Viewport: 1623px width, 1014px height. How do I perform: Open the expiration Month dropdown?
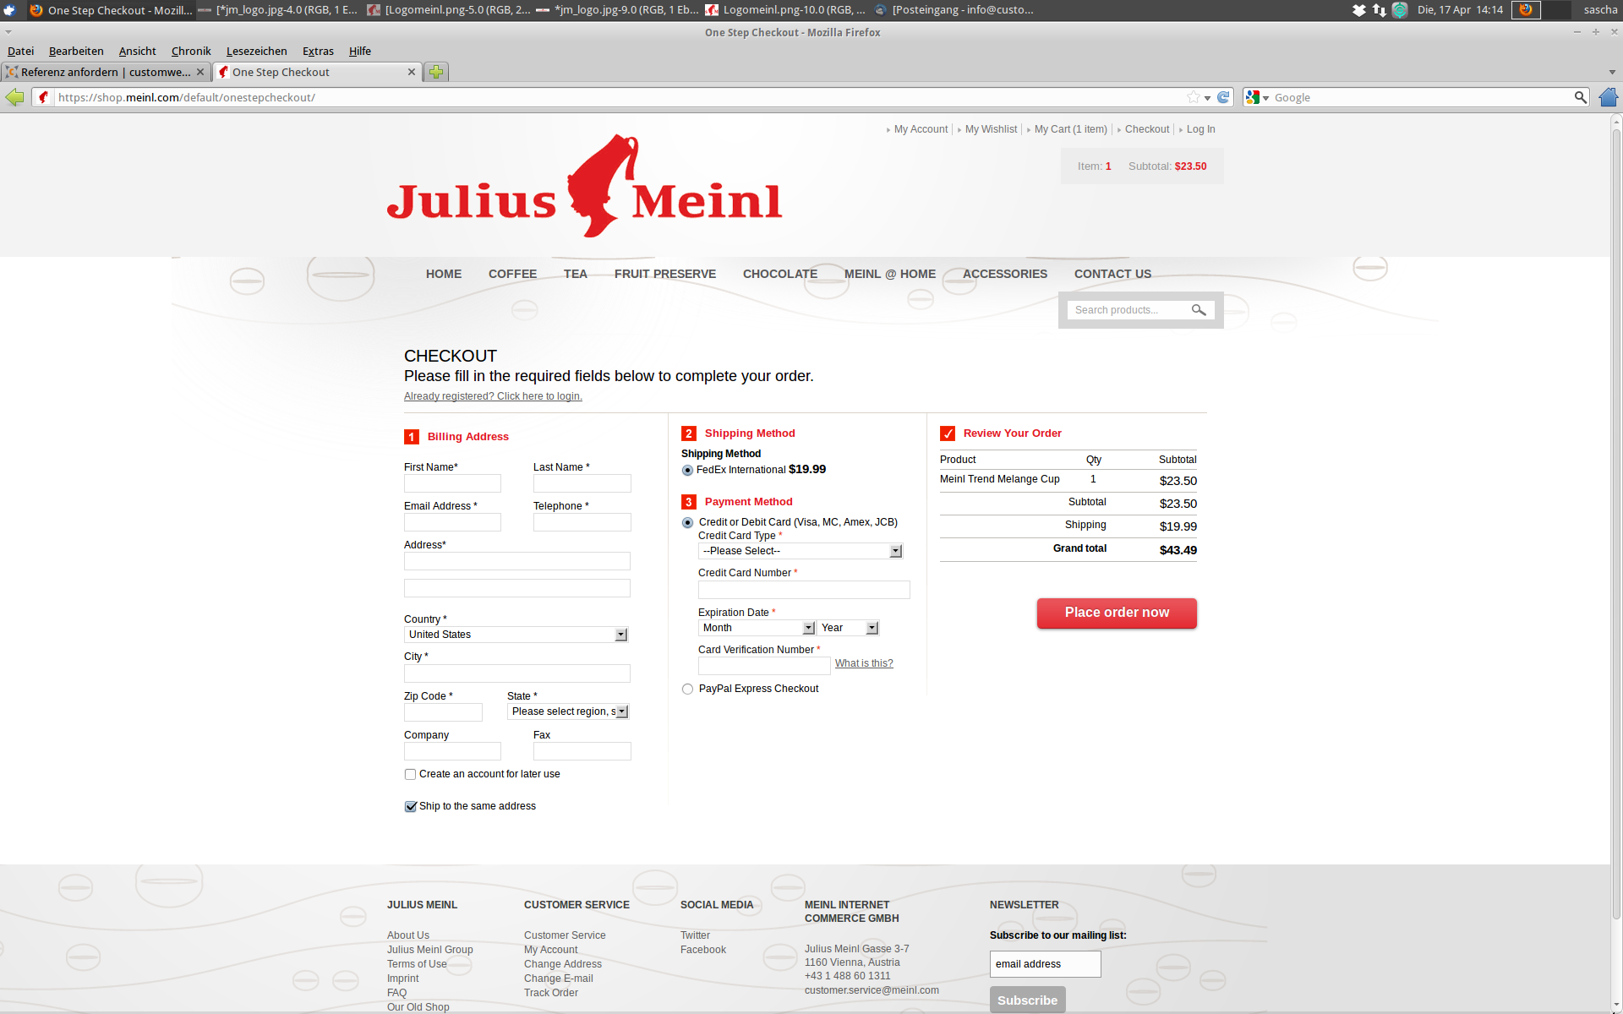coord(757,628)
